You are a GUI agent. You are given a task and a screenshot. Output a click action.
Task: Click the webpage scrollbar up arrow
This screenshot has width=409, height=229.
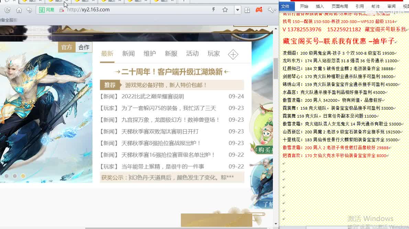click(276, 28)
